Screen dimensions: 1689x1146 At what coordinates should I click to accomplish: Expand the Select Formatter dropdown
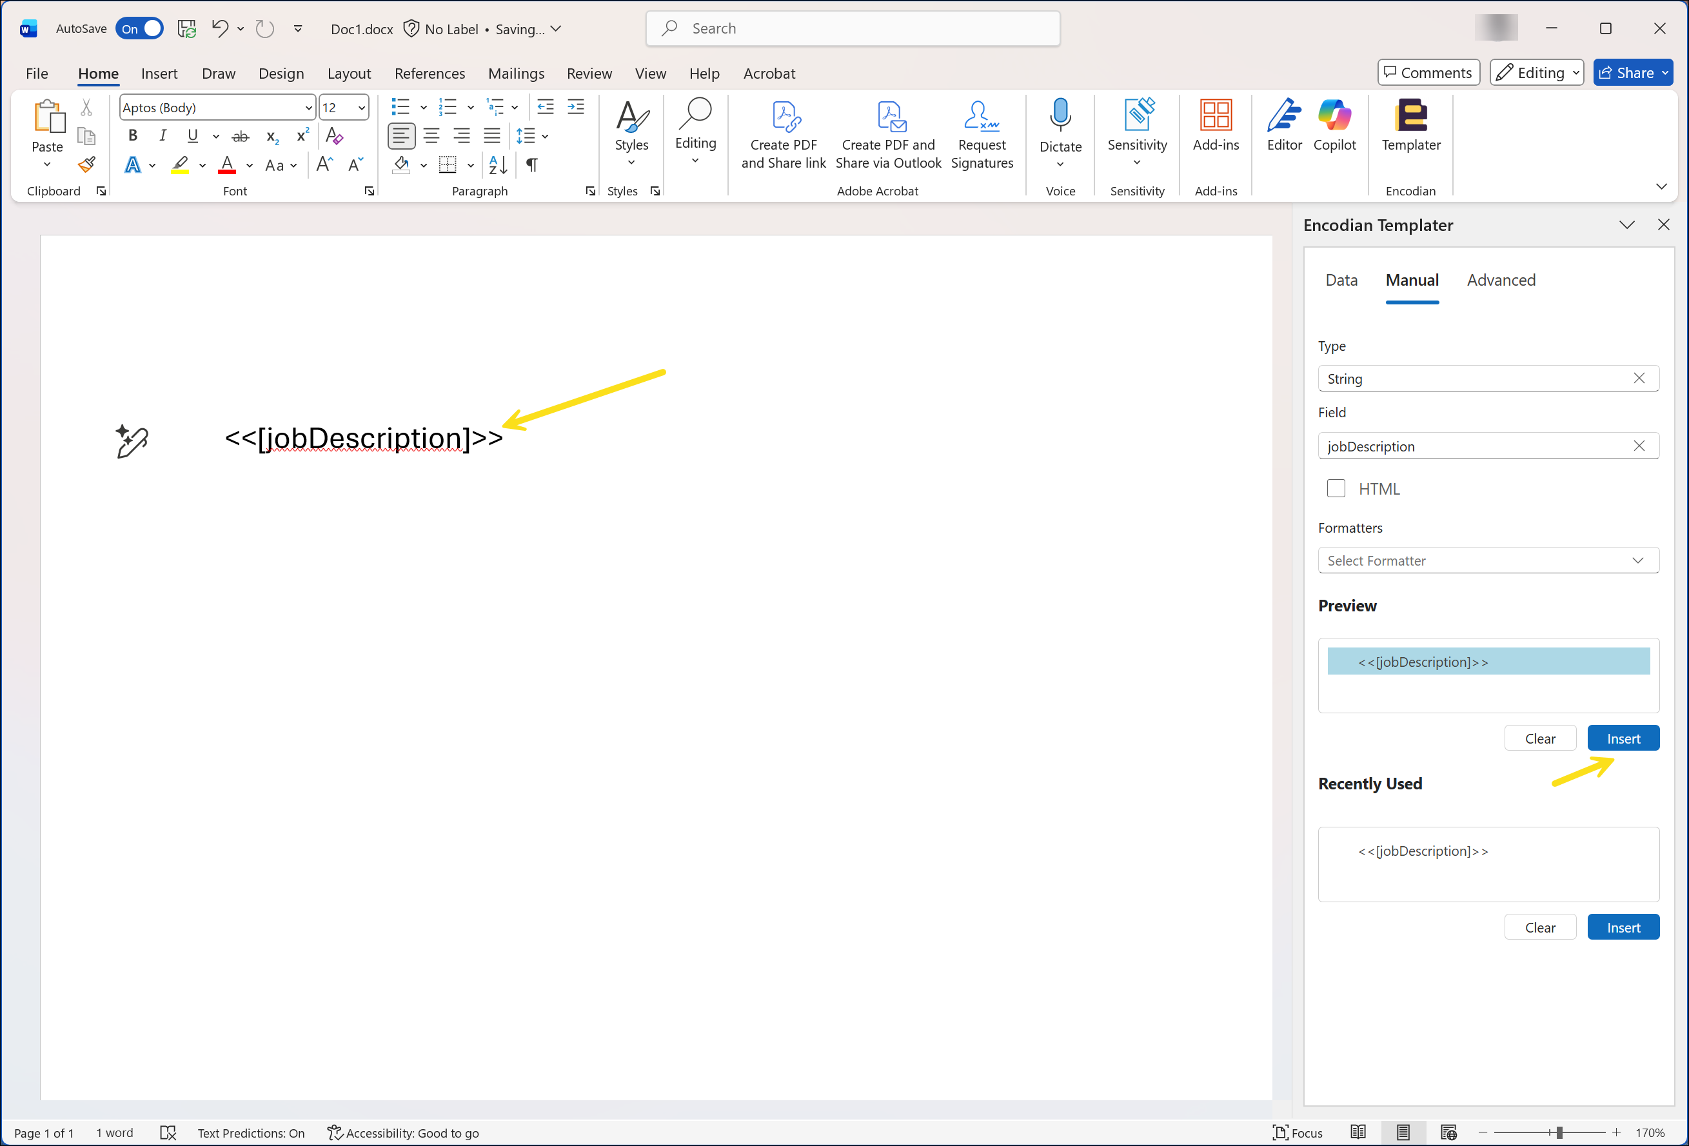click(1488, 560)
